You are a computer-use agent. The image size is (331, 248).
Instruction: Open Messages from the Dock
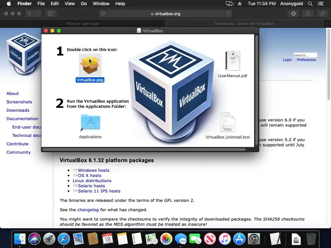[181, 239]
